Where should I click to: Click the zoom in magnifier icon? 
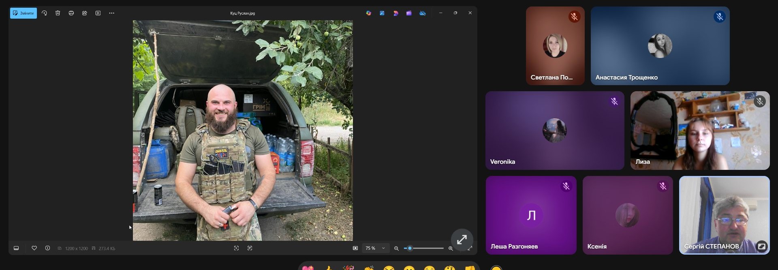(451, 248)
